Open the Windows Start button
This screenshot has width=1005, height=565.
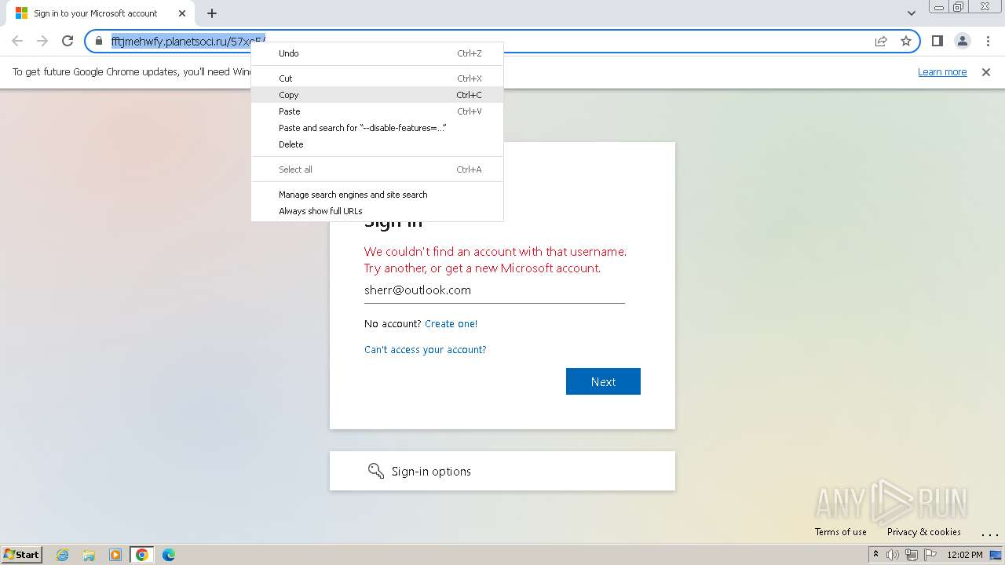21,555
